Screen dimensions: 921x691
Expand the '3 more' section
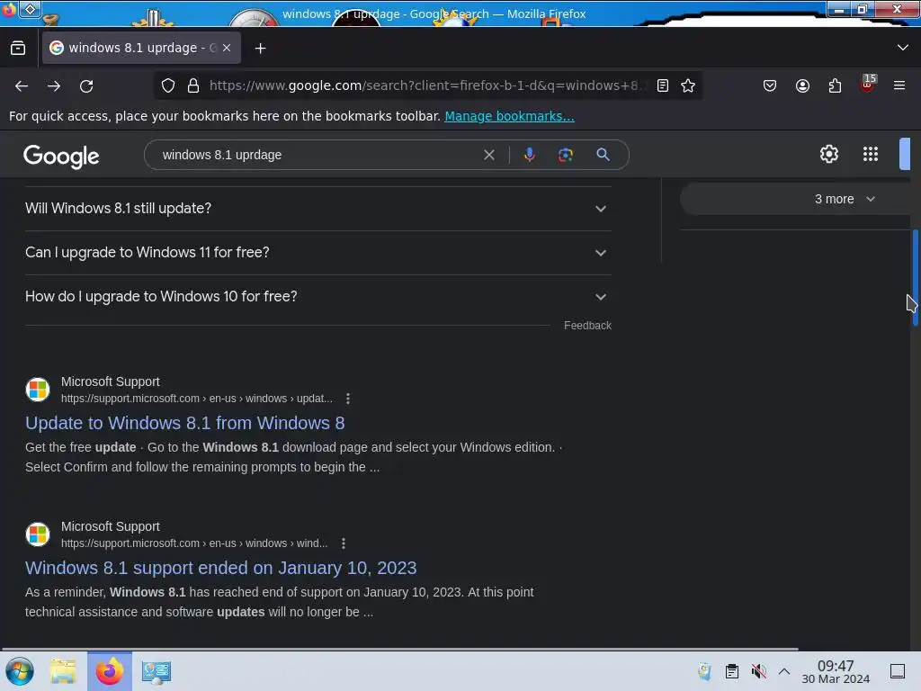tap(795, 199)
